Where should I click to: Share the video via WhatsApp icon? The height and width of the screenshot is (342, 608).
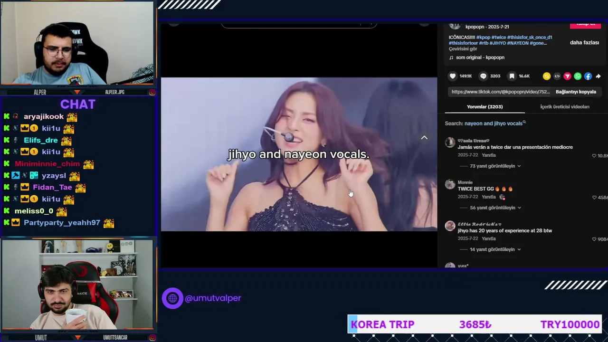578,76
